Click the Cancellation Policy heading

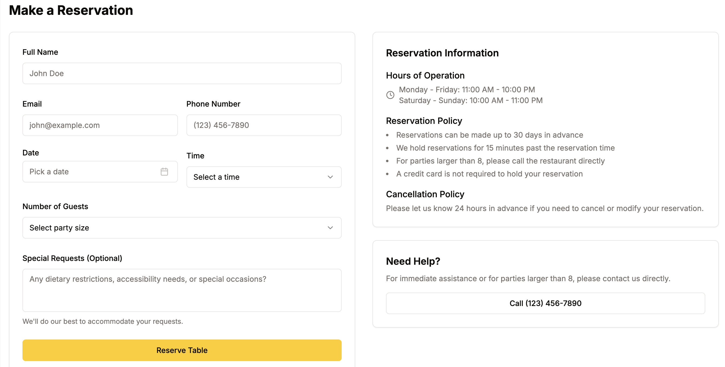[425, 194]
